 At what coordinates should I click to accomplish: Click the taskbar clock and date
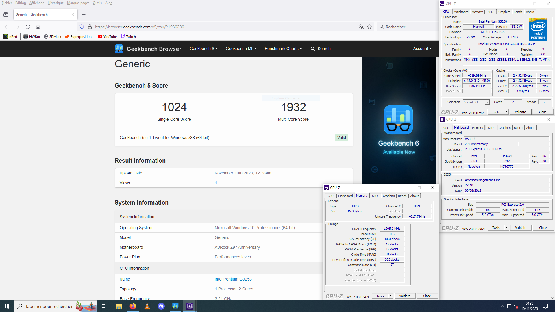point(529,306)
